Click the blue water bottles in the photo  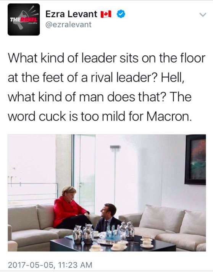113,232
